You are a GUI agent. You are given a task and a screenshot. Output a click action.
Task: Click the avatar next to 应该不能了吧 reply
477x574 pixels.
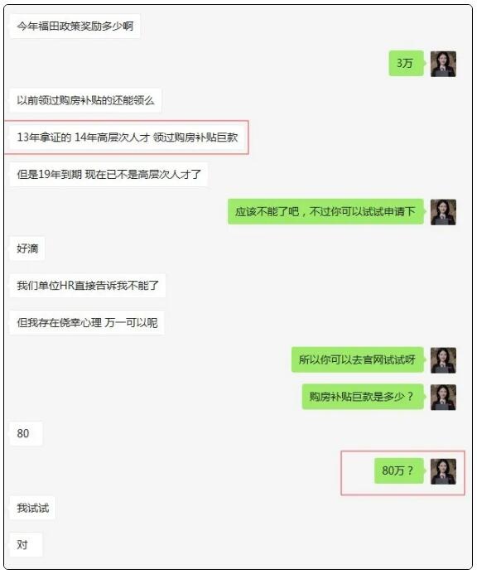[x=443, y=212]
